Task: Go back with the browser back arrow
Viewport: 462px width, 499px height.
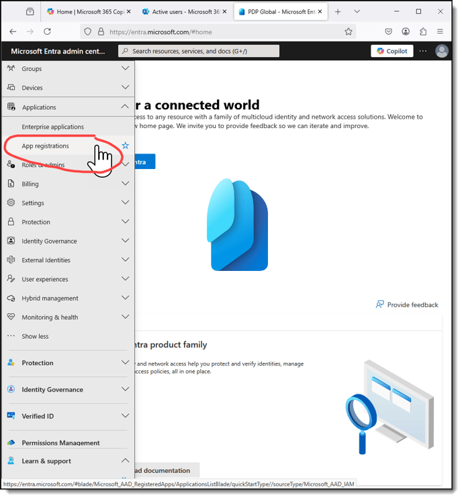Action: tap(13, 32)
